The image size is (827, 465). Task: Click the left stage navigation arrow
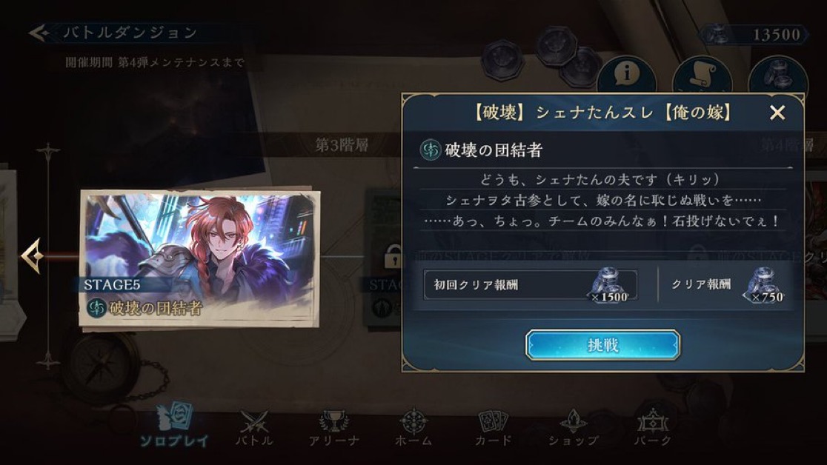click(32, 255)
